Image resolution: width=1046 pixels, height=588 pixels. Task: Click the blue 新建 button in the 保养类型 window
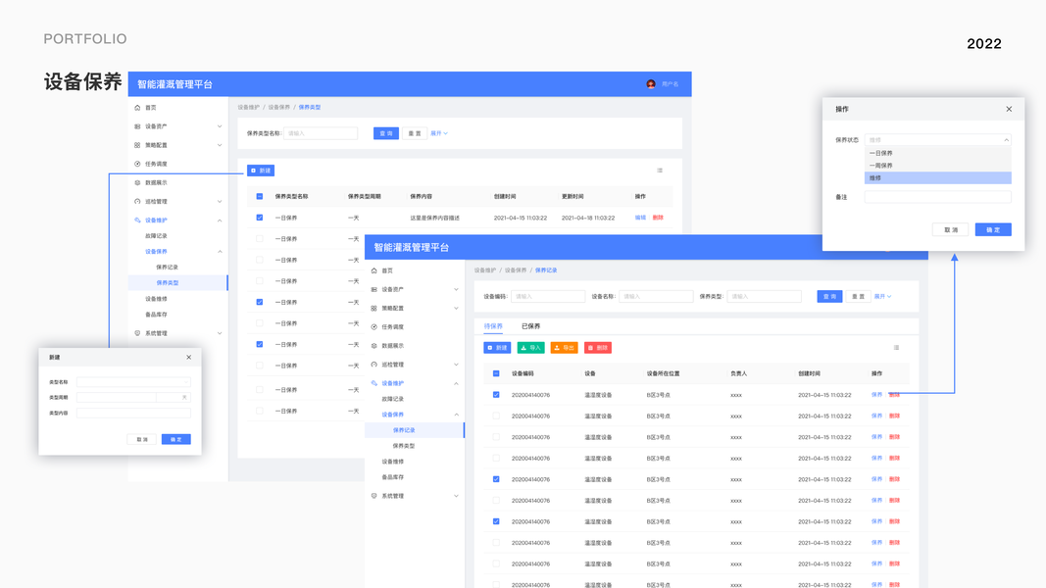click(x=261, y=171)
